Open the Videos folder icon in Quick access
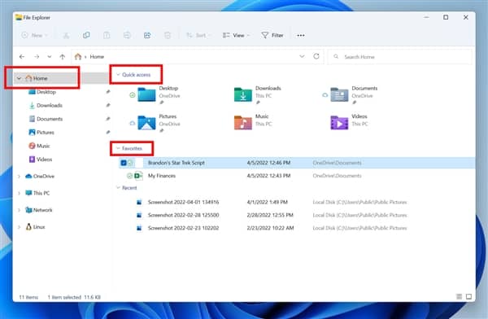This screenshot has height=319, width=488. pos(339,123)
